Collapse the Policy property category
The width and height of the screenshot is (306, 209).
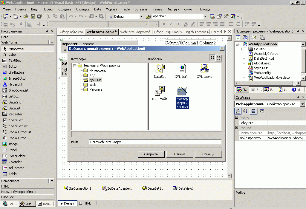click(237, 117)
